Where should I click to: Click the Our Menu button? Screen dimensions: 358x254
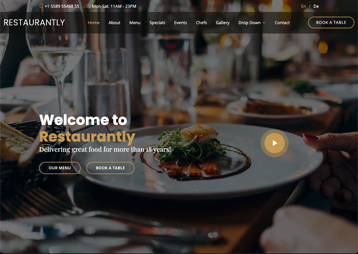click(60, 168)
